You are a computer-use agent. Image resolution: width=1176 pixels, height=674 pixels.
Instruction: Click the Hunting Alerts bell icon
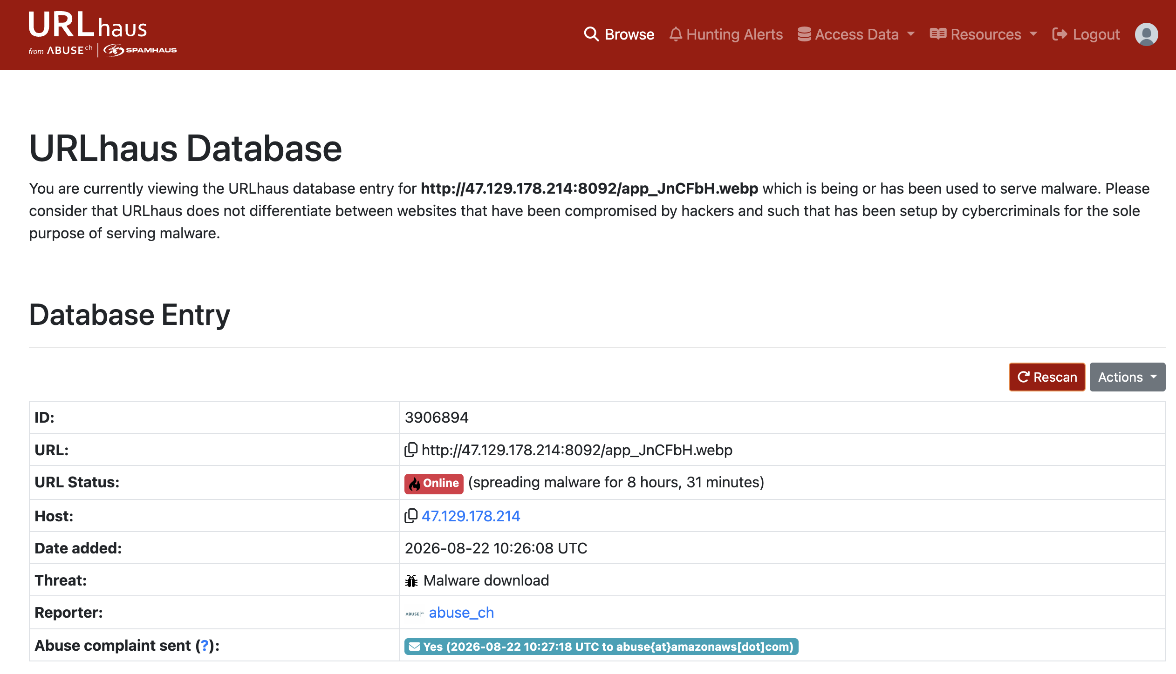676,34
